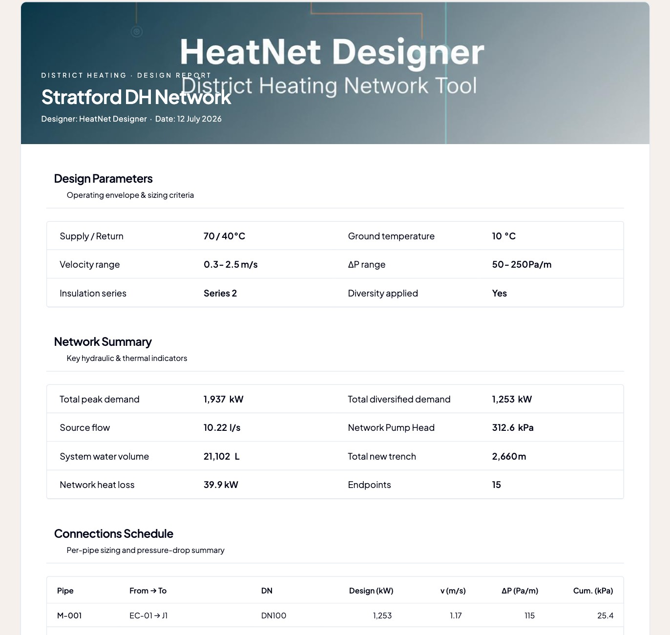Click the DN column header
Viewport: 670px width, 635px height.
coord(267,591)
